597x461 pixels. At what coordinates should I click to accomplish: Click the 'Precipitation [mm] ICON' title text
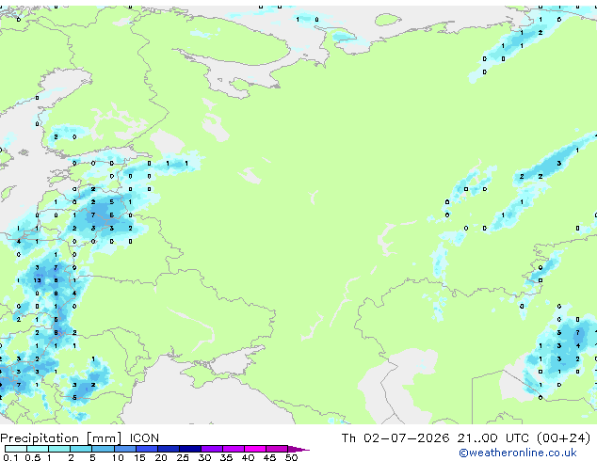(80, 438)
